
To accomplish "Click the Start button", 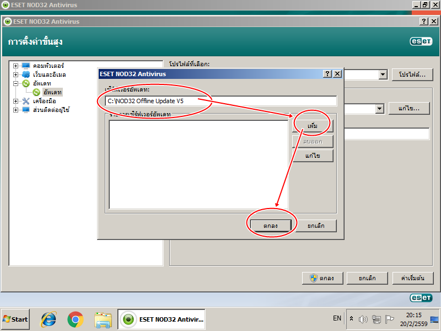I will (15, 319).
